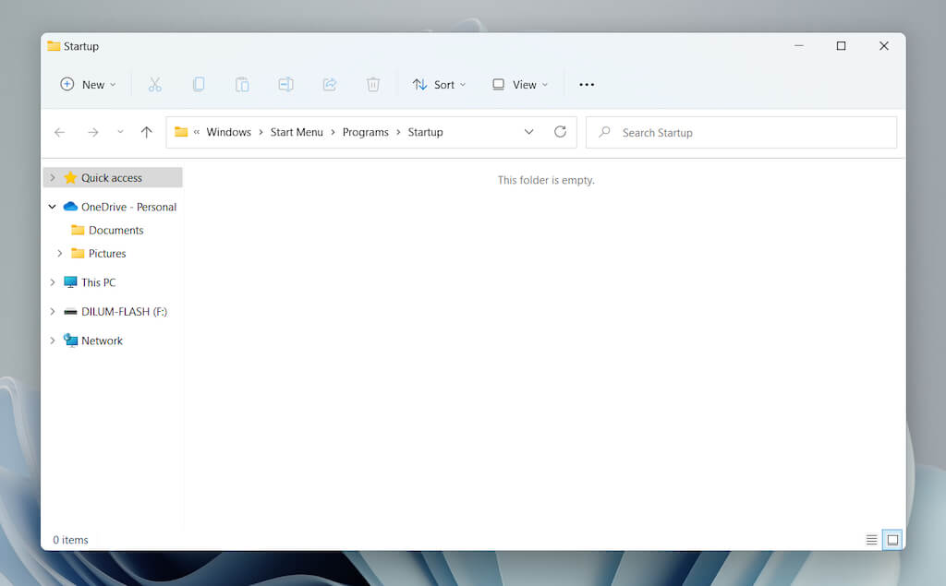This screenshot has height=586, width=946.
Task: Expand the This PC node
Action: point(53,282)
